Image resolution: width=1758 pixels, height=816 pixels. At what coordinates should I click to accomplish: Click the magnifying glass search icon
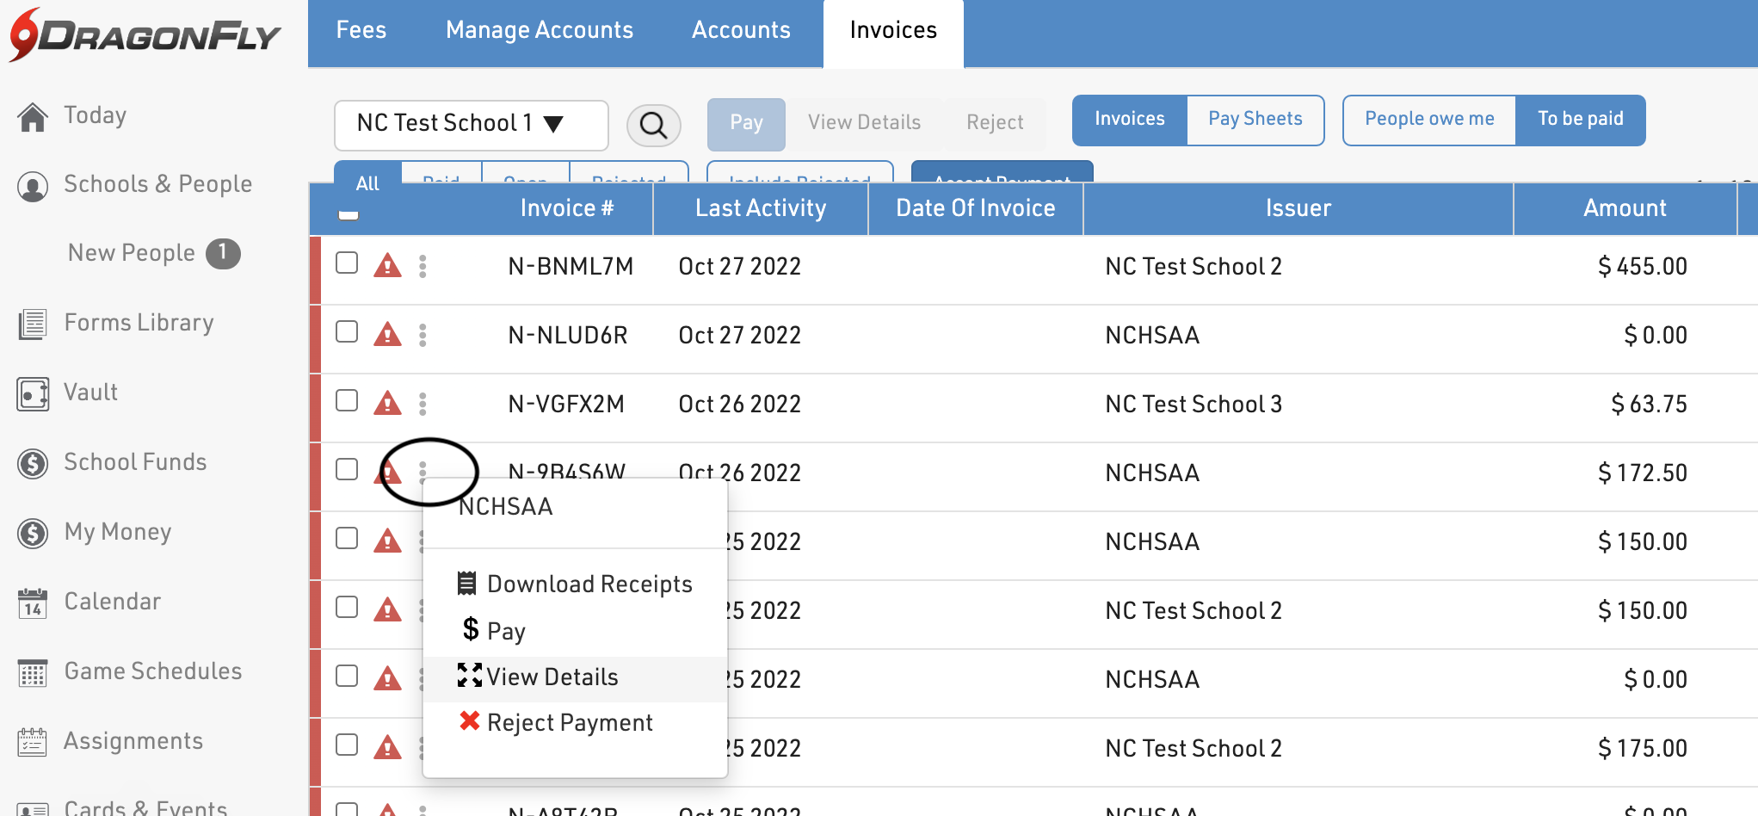pyautogui.click(x=653, y=125)
